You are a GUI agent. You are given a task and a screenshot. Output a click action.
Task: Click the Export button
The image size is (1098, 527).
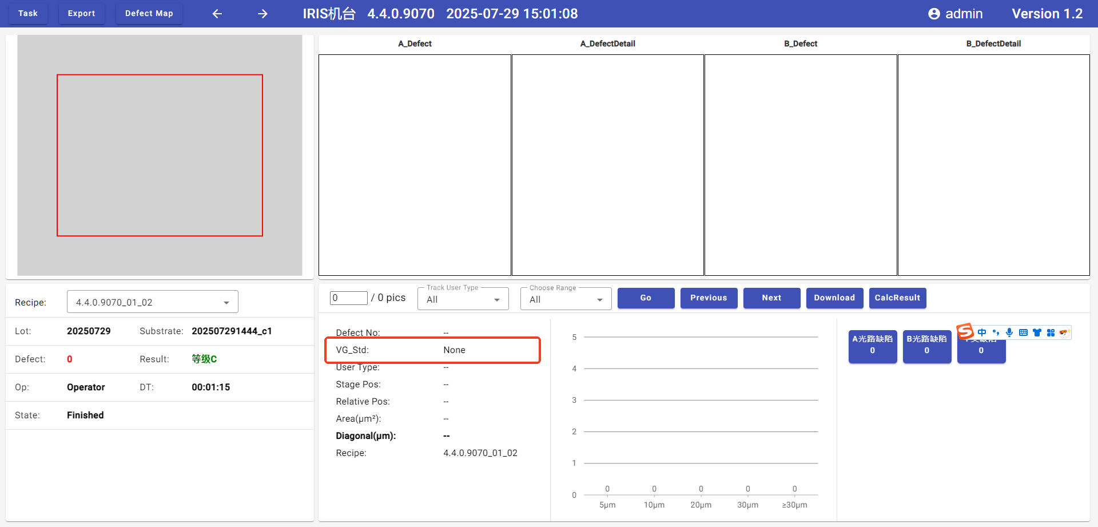coord(81,13)
